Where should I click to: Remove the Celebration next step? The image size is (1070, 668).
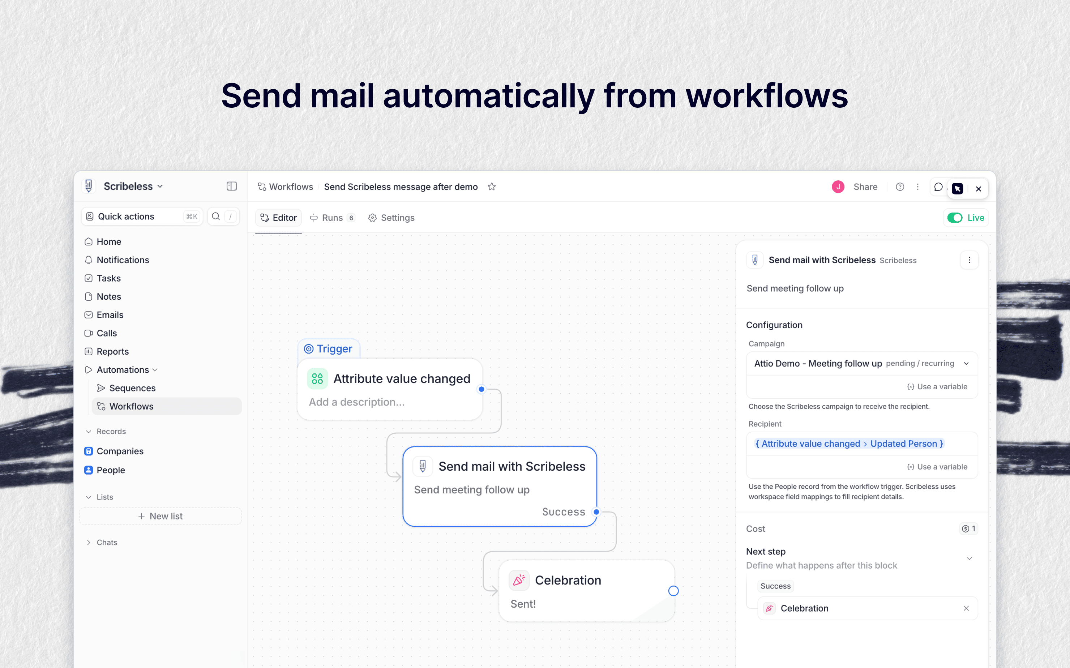966,608
